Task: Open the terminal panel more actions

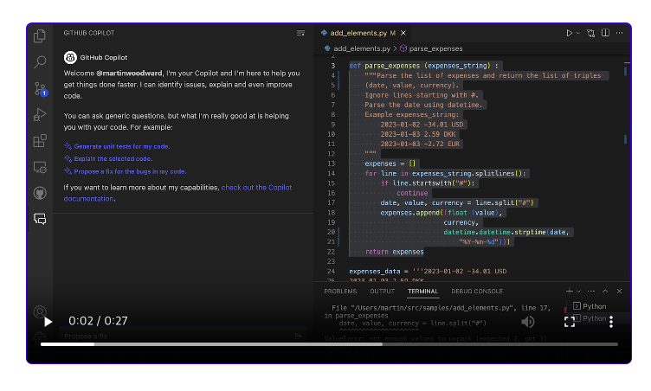Action: pyautogui.click(x=591, y=291)
